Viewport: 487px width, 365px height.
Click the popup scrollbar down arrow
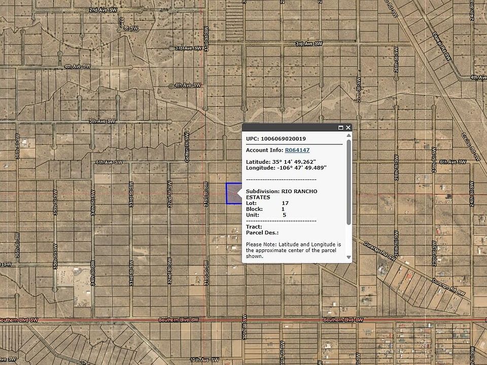point(349,257)
